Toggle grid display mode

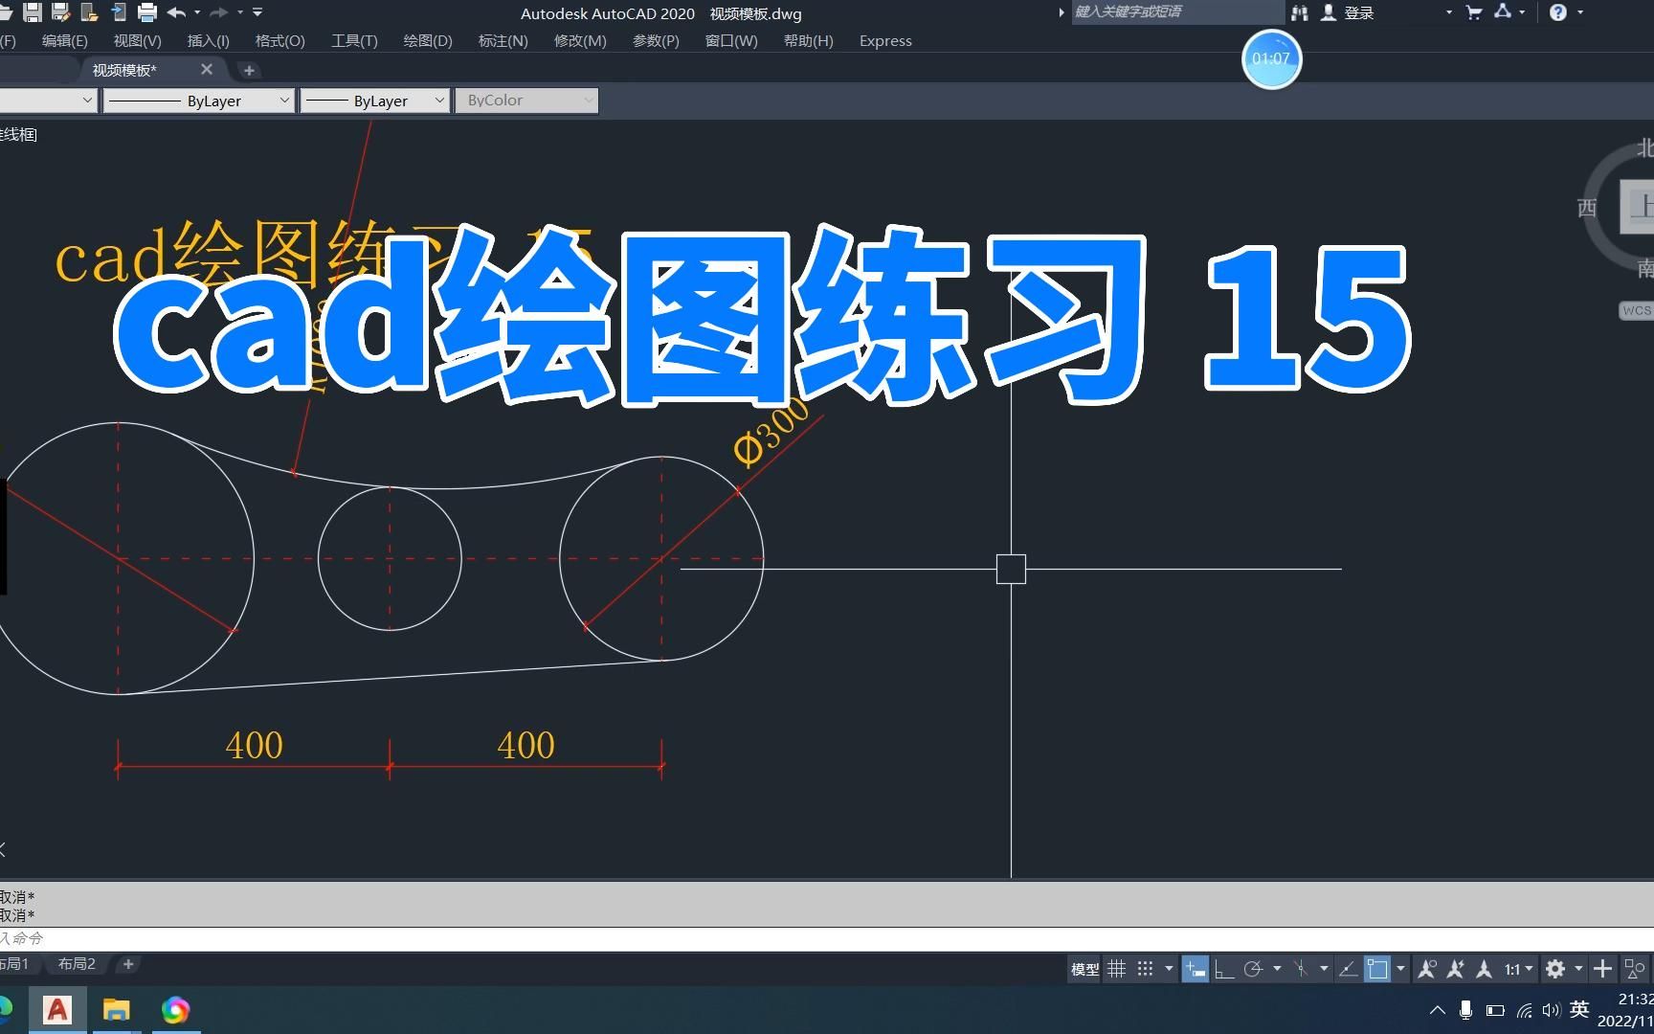[x=1117, y=968]
